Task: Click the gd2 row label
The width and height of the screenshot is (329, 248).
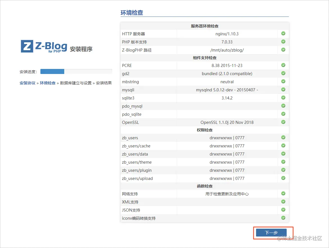Action: (x=126, y=74)
